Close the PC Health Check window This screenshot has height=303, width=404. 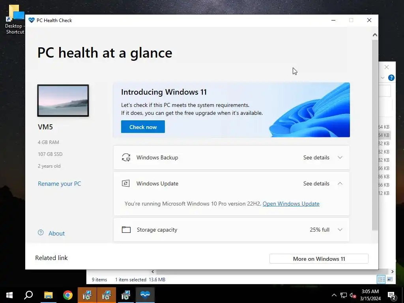[369, 21]
